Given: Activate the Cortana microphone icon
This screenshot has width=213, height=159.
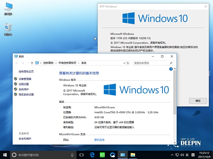Looking at the screenshot, I should pyautogui.click(x=72, y=155).
